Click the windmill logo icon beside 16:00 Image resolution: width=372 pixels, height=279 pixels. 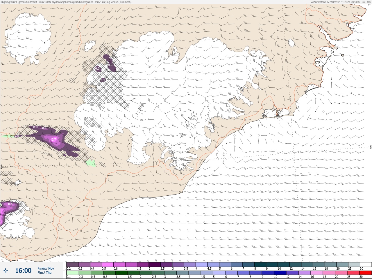(x=6, y=271)
